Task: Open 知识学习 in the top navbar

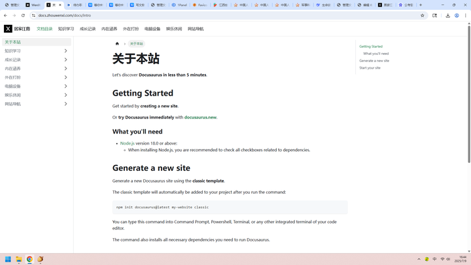Action: (x=66, y=29)
